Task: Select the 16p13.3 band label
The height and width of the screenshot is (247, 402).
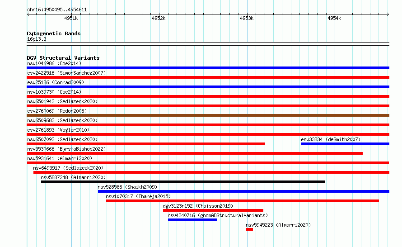Action: [37, 39]
